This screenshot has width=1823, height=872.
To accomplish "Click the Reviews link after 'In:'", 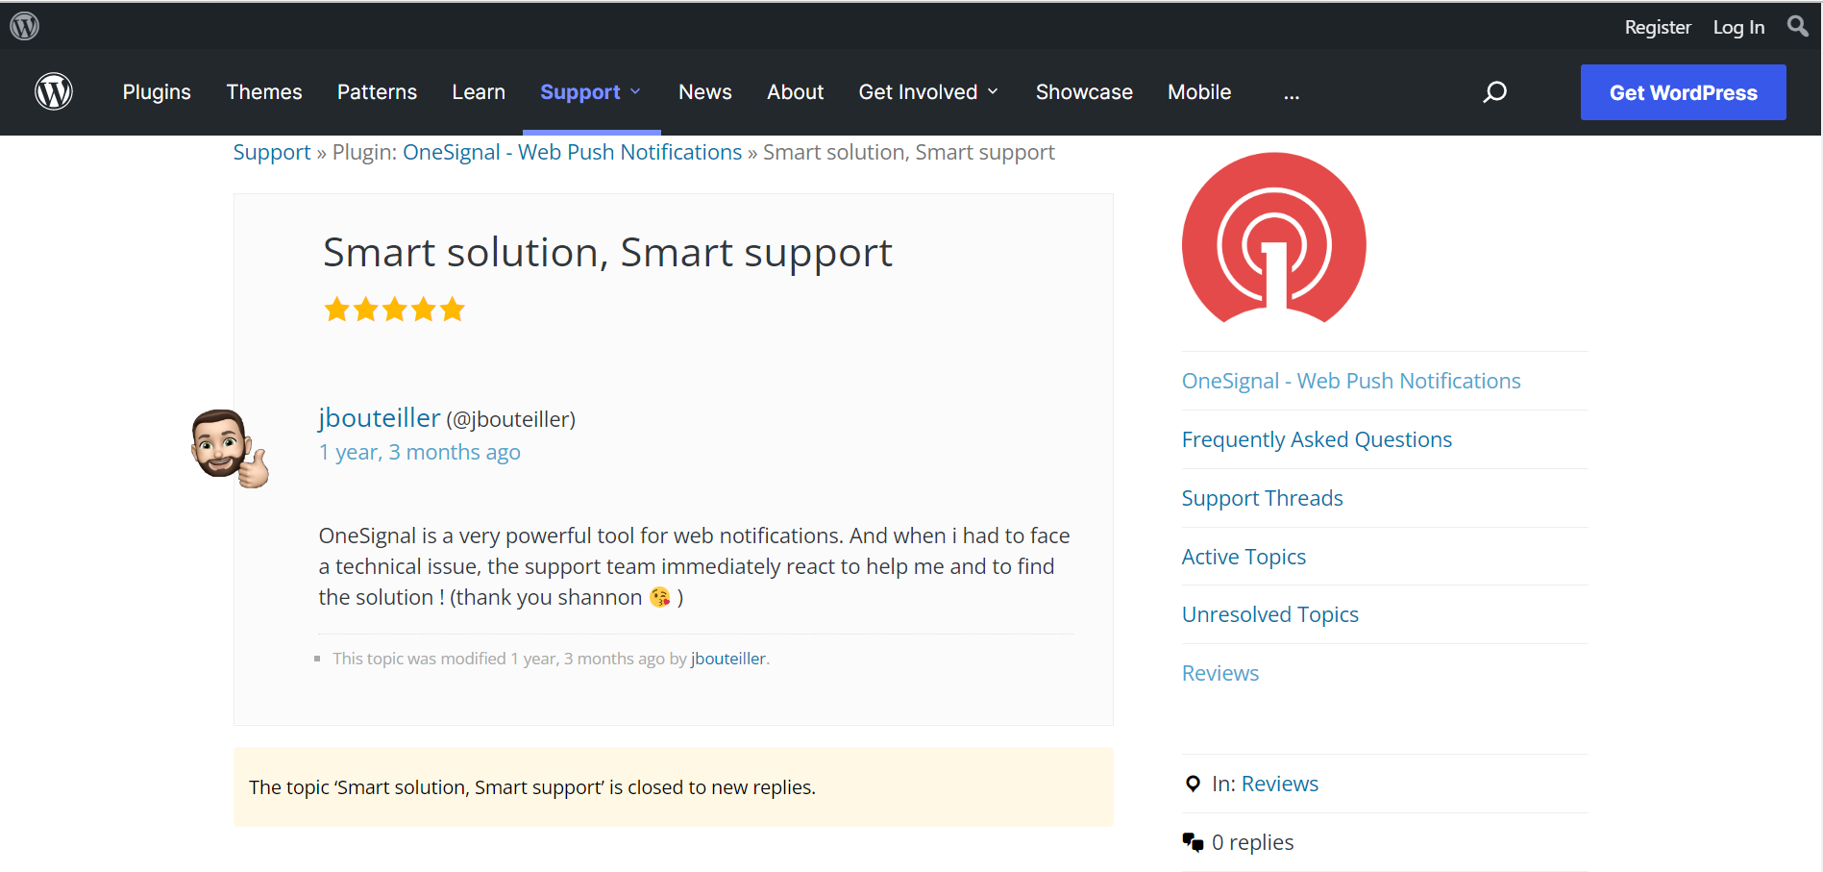I will click(x=1279, y=784).
